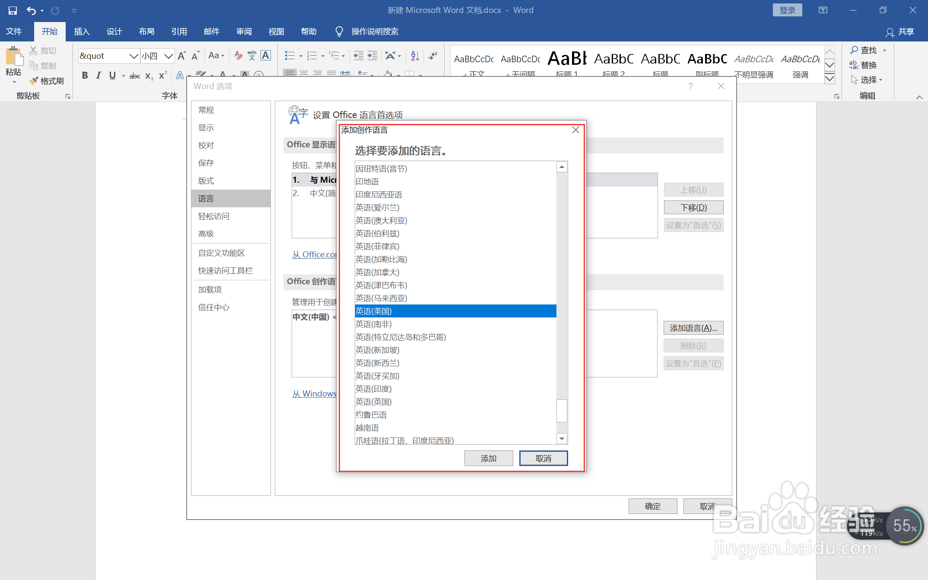This screenshot has width=928, height=580.
Task: Open 高级 category in Word Options
Action: [x=231, y=234]
